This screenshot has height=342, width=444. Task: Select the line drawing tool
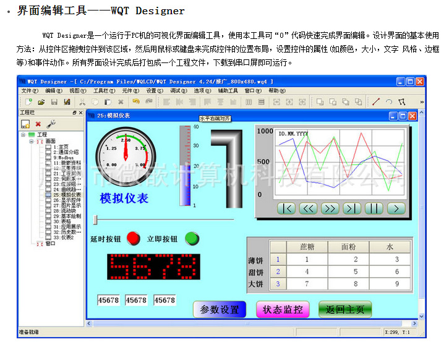tap(375, 101)
